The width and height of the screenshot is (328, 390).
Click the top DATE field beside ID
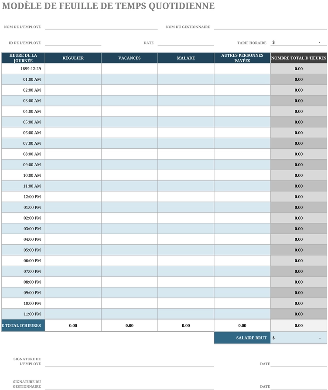(186, 42)
